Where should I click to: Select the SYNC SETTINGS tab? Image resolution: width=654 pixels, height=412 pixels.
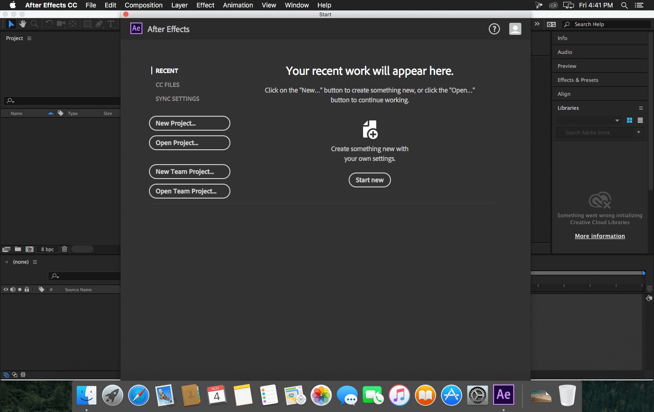pyautogui.click(x=177, y=99)
